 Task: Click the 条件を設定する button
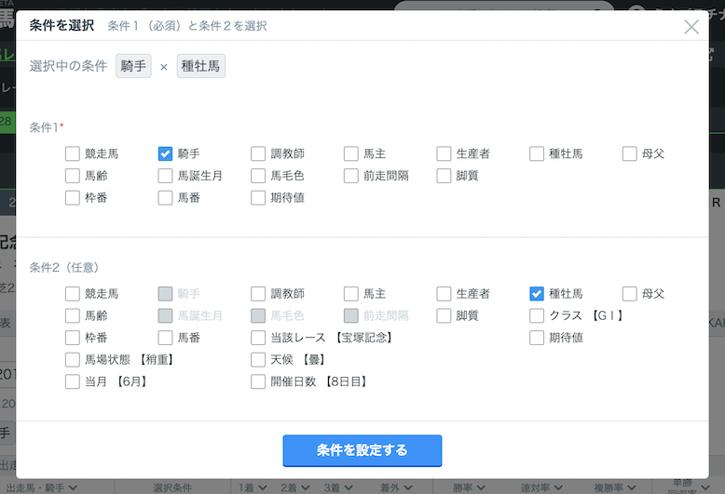[x=362, y=450]
